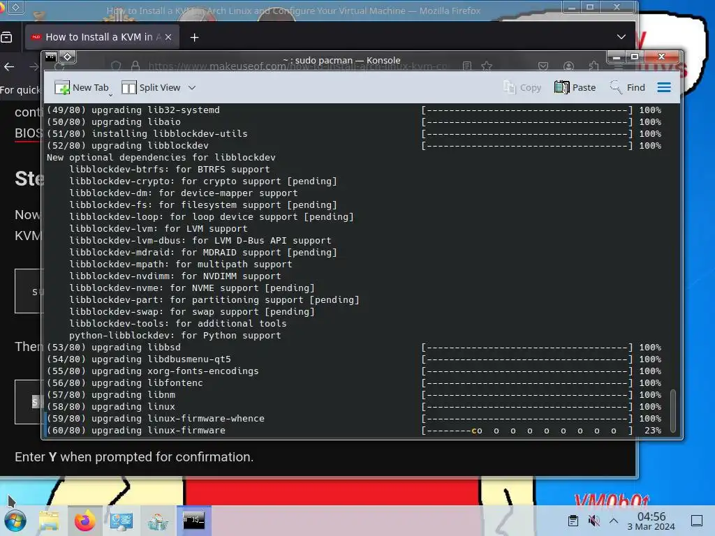Switch to Firefox from the taskbar

84,521
